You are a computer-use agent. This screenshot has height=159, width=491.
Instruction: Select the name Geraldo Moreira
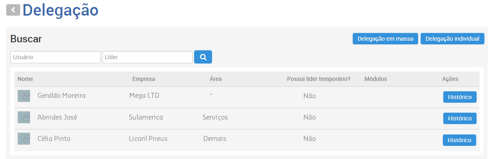tap(61, 95)
